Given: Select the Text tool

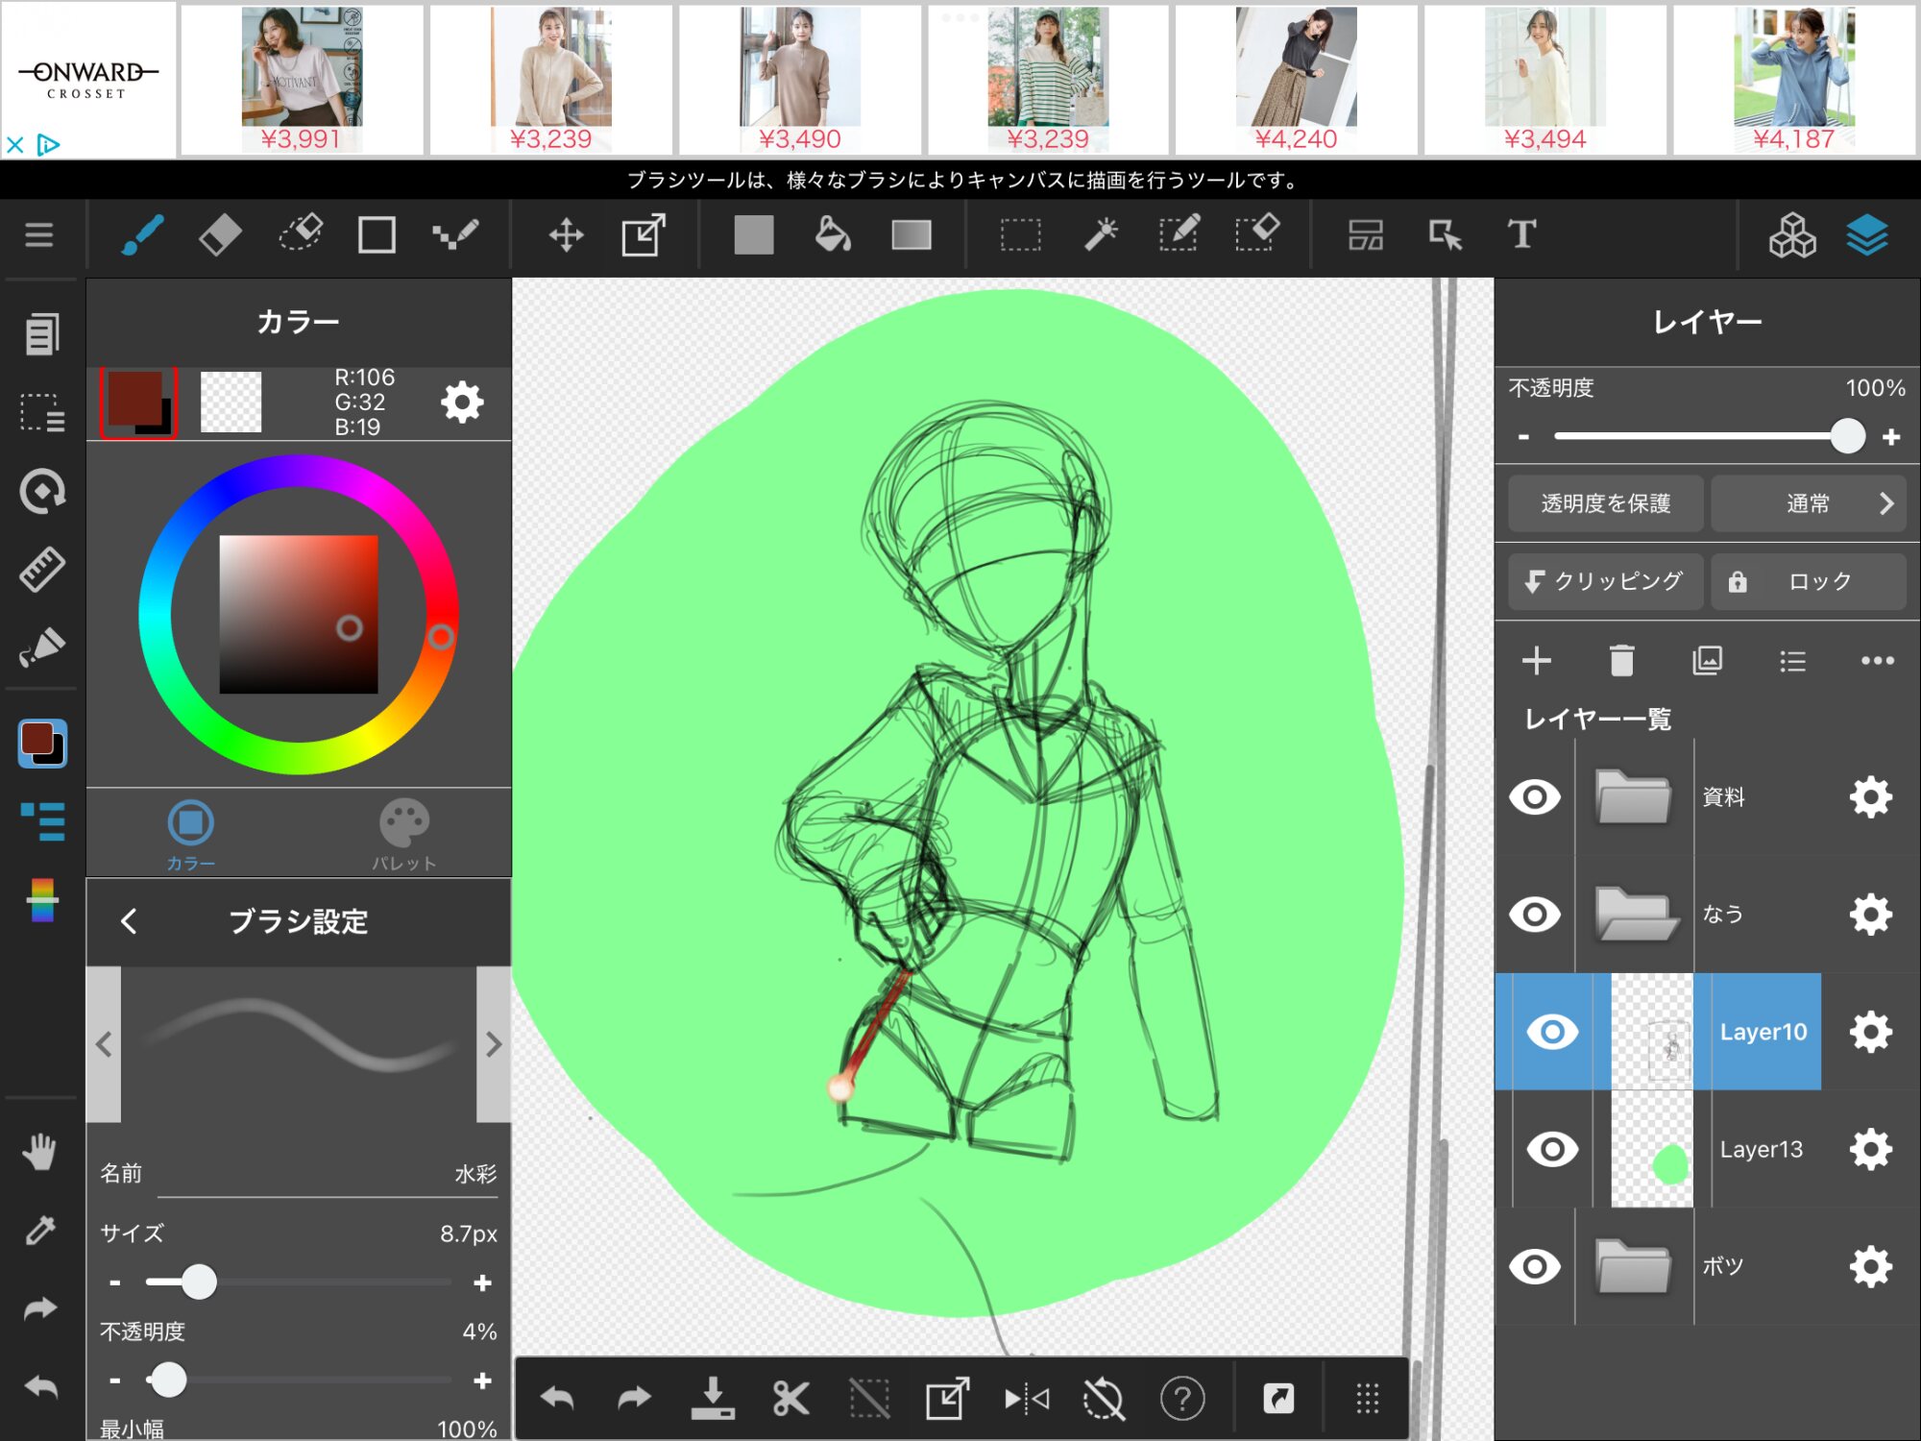Looking at the screenshot, I should [1520, 234].
